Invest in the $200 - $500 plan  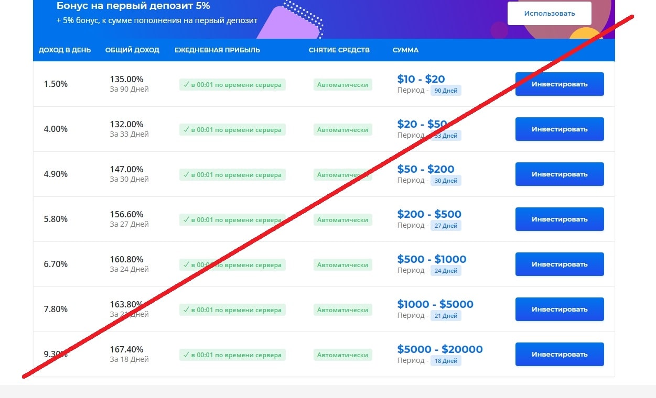click(560, 219)
